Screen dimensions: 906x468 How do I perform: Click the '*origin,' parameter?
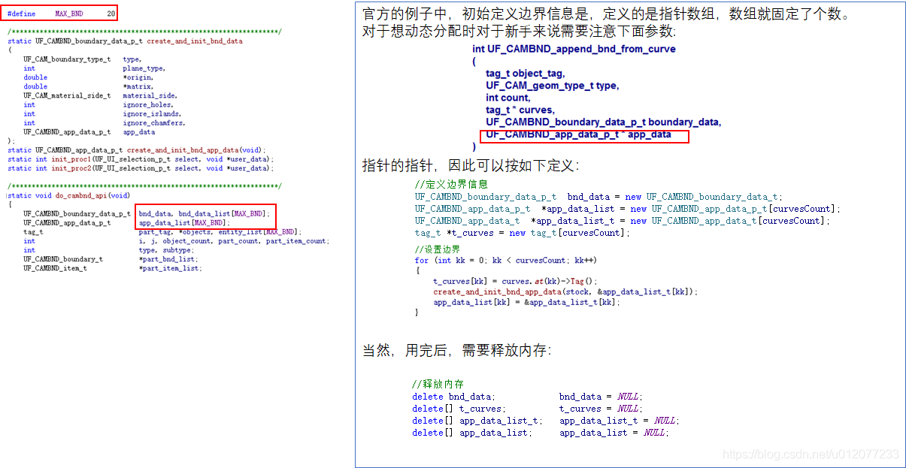[x=138, y=77]
